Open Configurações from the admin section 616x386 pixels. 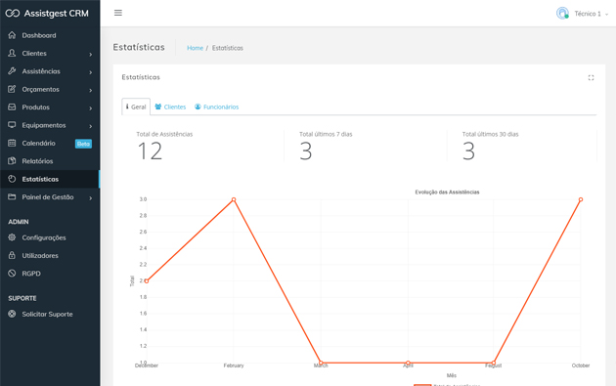tap(50, 237)
